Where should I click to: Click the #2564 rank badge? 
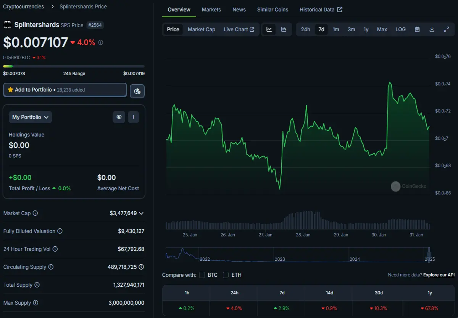[95, 25]
